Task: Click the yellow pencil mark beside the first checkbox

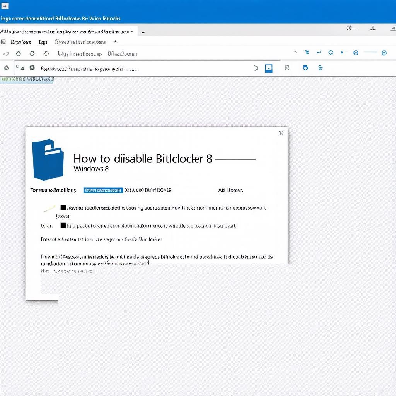Action: (x=49, y=208)
